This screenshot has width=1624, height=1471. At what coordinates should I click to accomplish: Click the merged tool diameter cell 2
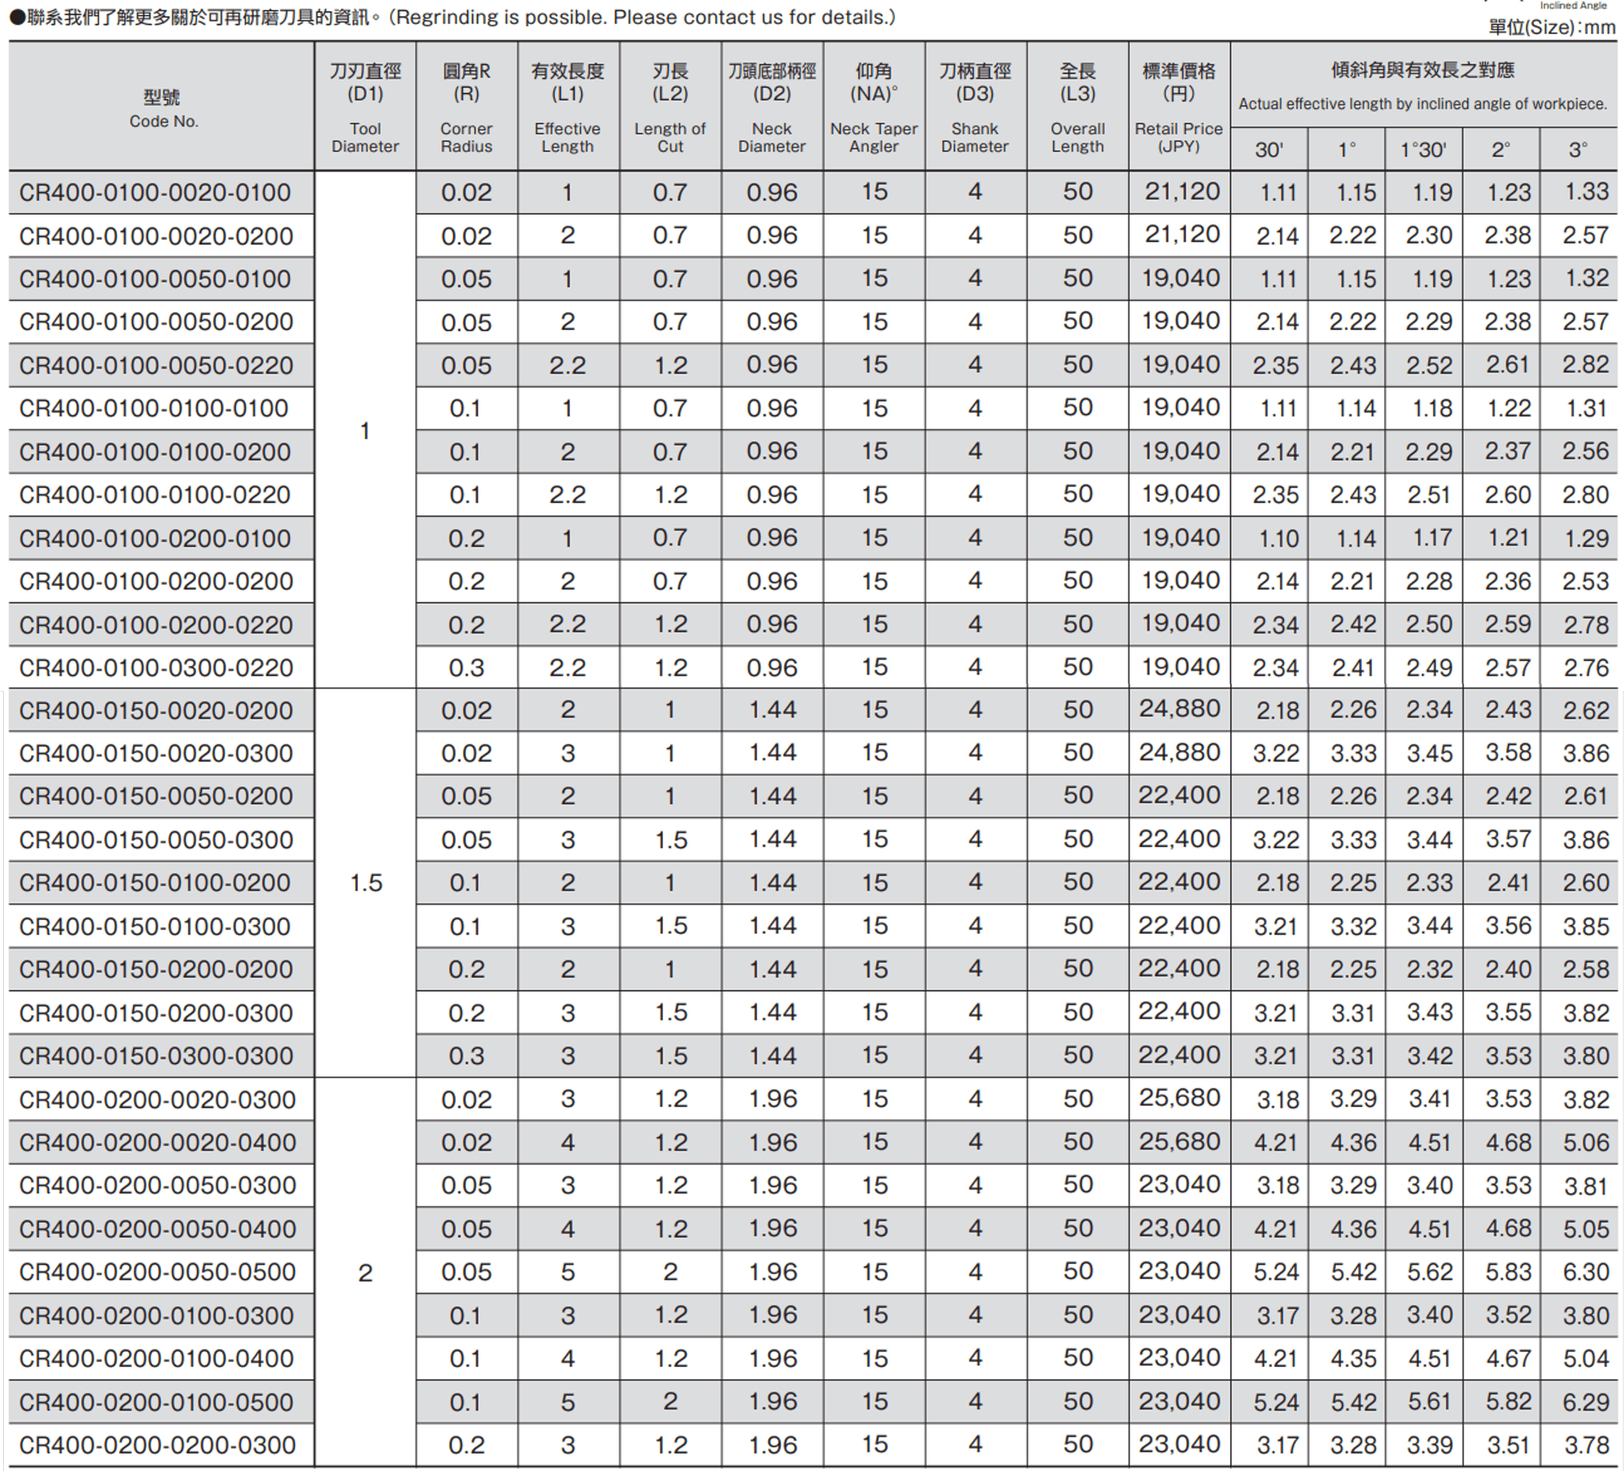(x=365, y=1273)
